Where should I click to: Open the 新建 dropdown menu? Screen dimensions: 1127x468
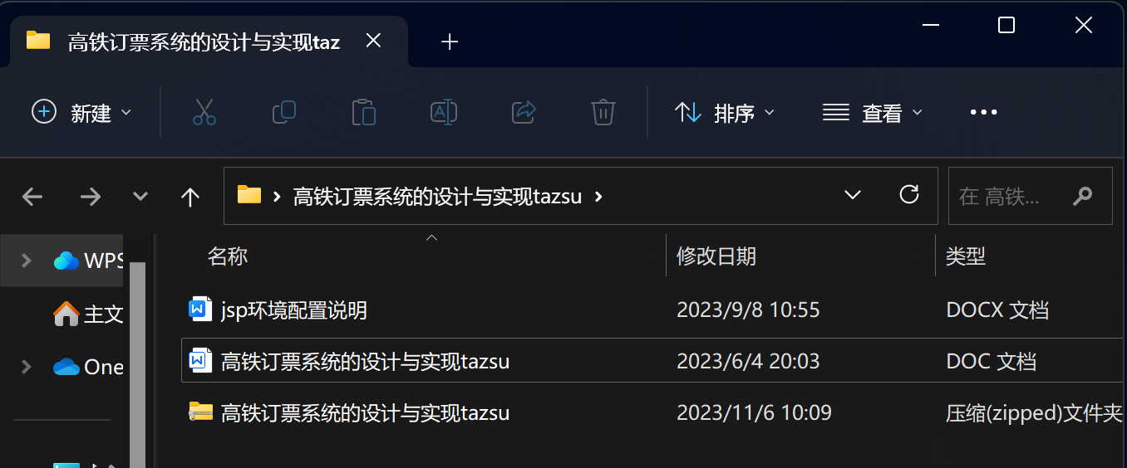[x=81, y=112]
